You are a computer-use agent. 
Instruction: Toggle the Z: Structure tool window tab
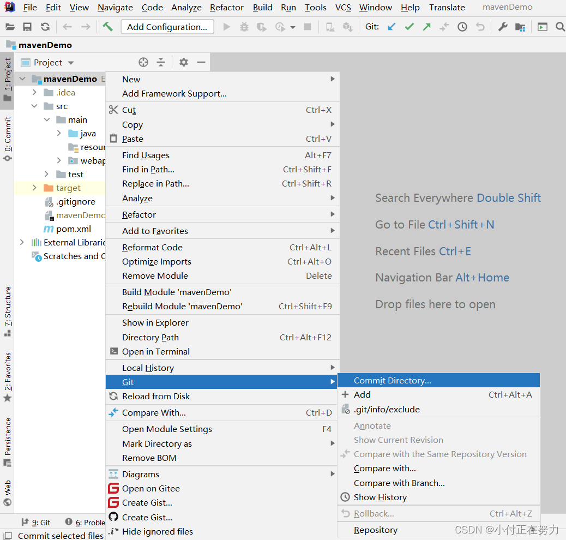pos(7,311)
